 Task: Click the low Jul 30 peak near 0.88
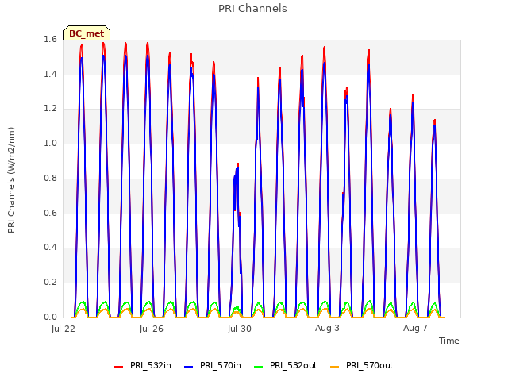point(238,164)
